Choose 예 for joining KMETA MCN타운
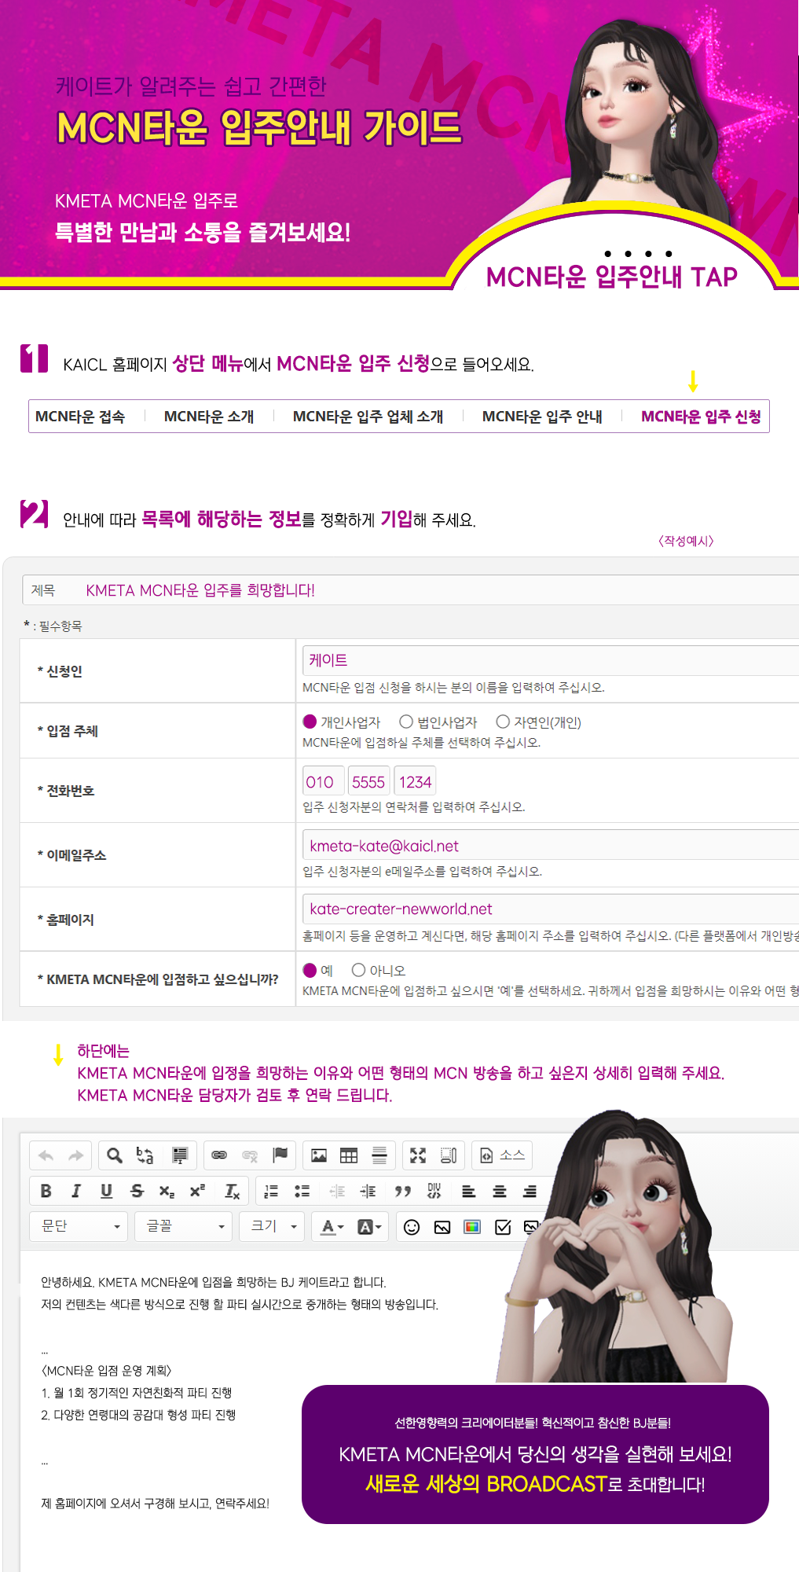 click(310, 970)
